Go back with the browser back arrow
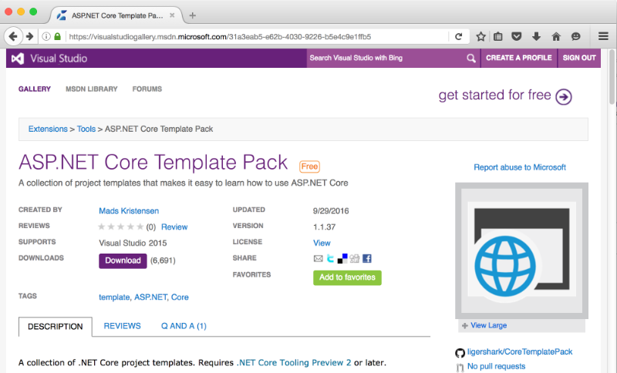 pos(12,36)
